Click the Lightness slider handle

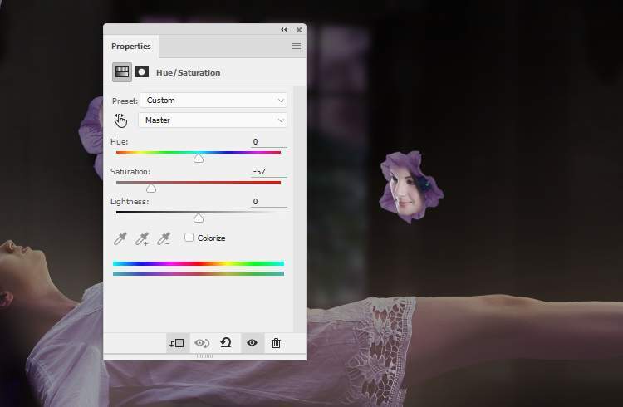[199, 218]
